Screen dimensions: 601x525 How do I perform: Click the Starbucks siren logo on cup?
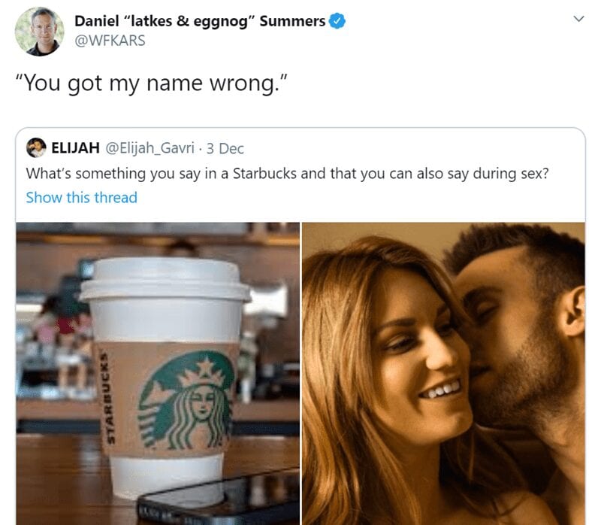click(186, 401)
